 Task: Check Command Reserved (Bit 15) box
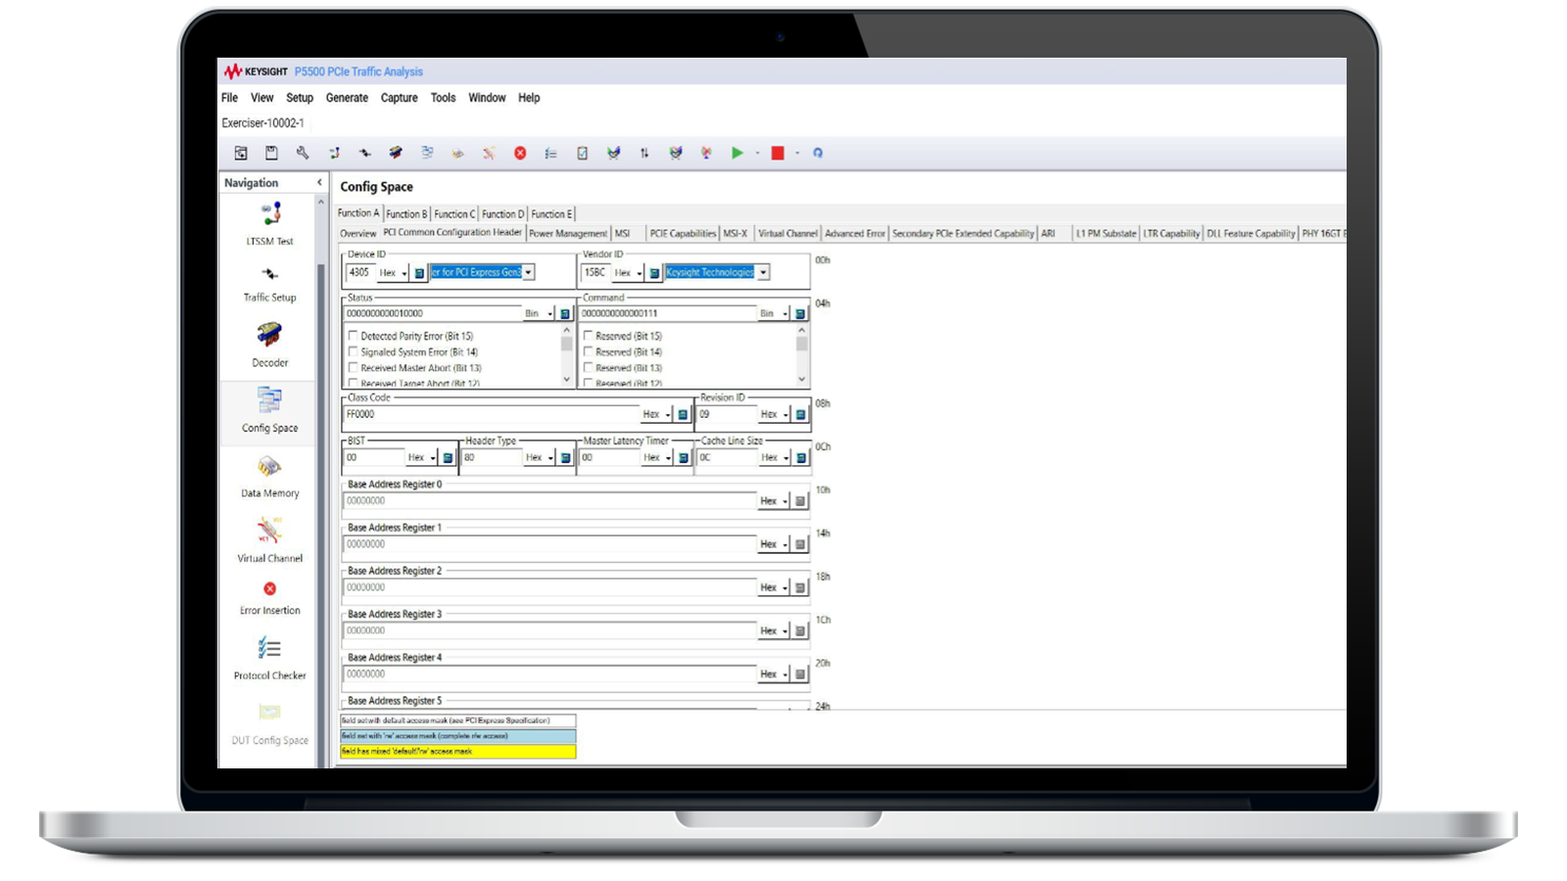pyautogui.click(x=589, y=336)
